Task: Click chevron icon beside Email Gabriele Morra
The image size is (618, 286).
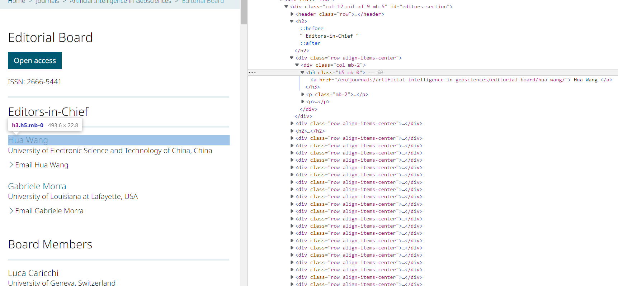Action: (11, 211)
